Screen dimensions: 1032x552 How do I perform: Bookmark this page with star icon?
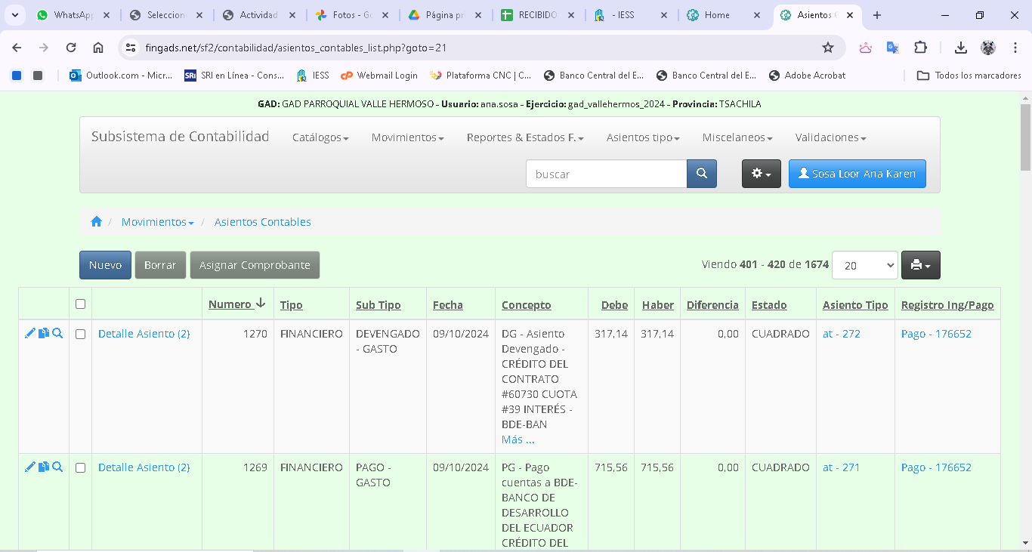pyautogui.click(x=828, y=48)
